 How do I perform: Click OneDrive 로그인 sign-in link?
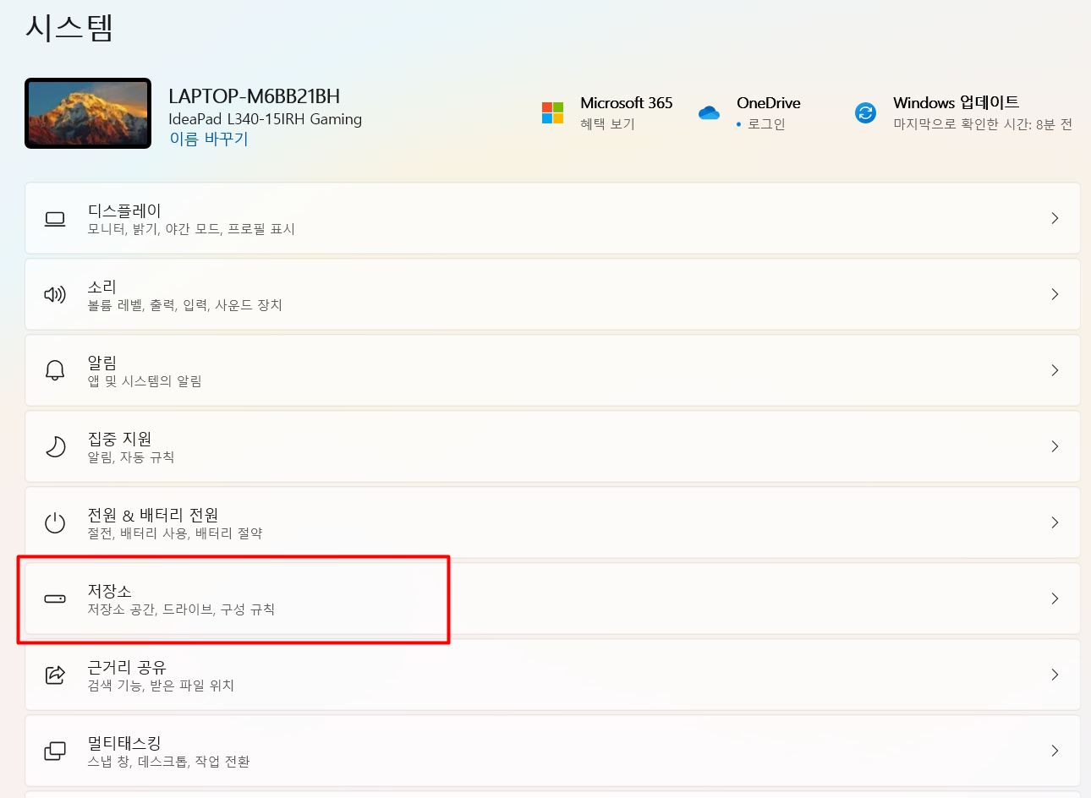tap(766, 124)
